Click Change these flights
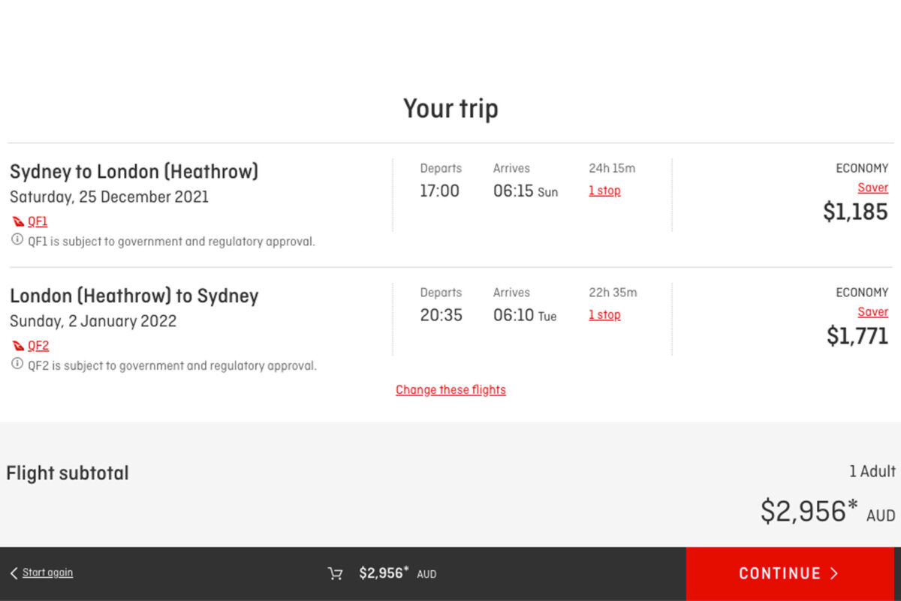 450,389
